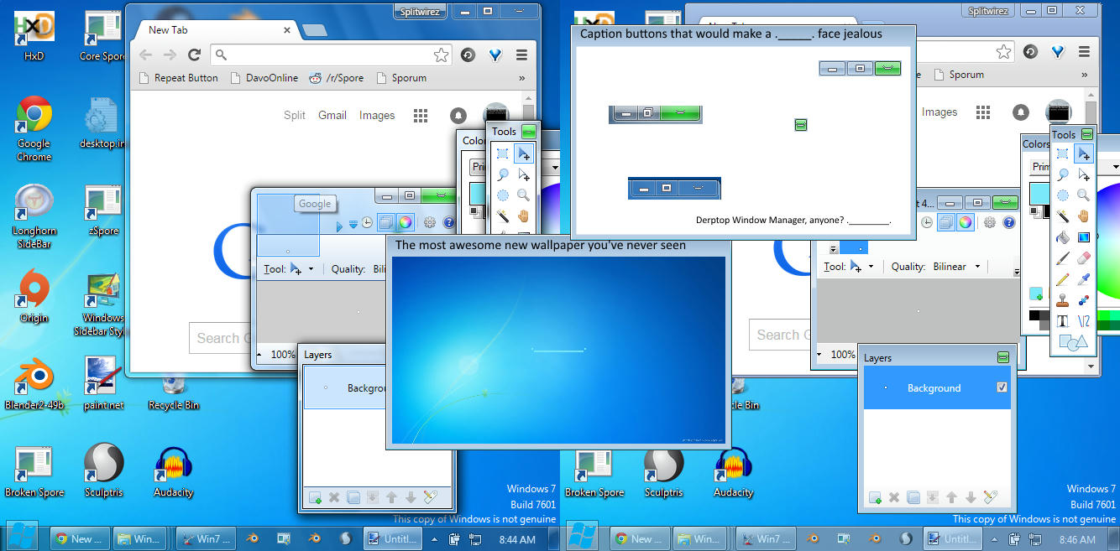The height and width of the screenshot is (551, 1120).
Task: Click the awesome new wallpaper preview image
Action: tap(558, 350)
